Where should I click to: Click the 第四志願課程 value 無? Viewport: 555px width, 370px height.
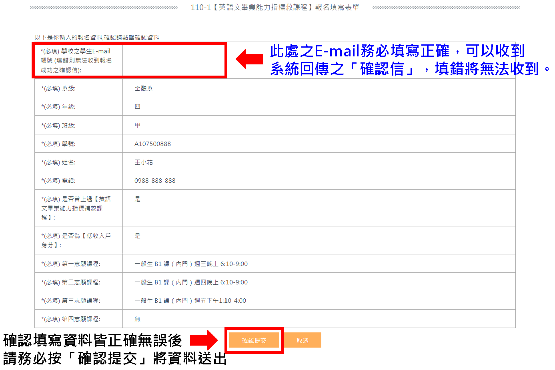click(137, 319)
